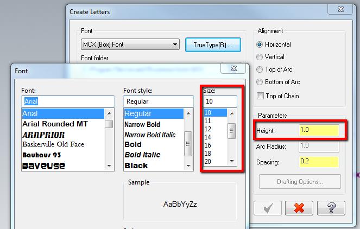Click the Size text box
This screenshot has width=360, height=229.
tap(220, 101)
